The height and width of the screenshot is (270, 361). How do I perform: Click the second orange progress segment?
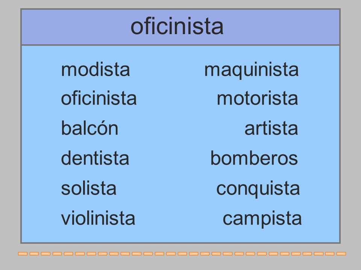pyautogui.click(x=34, y=254)
